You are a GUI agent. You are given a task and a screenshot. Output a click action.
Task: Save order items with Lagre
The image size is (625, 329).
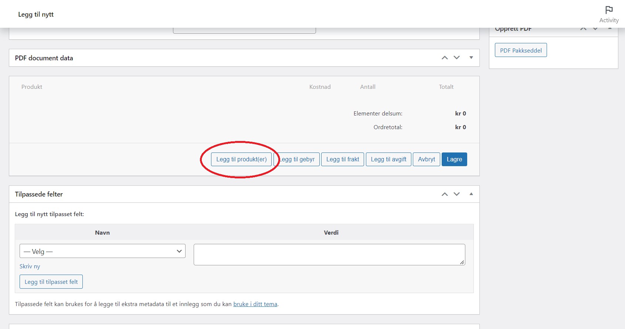(x=454, y=160)
